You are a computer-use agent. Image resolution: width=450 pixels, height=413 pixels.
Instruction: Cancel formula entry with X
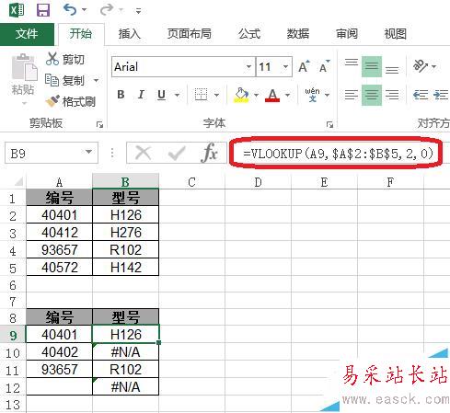click(144, 153)
